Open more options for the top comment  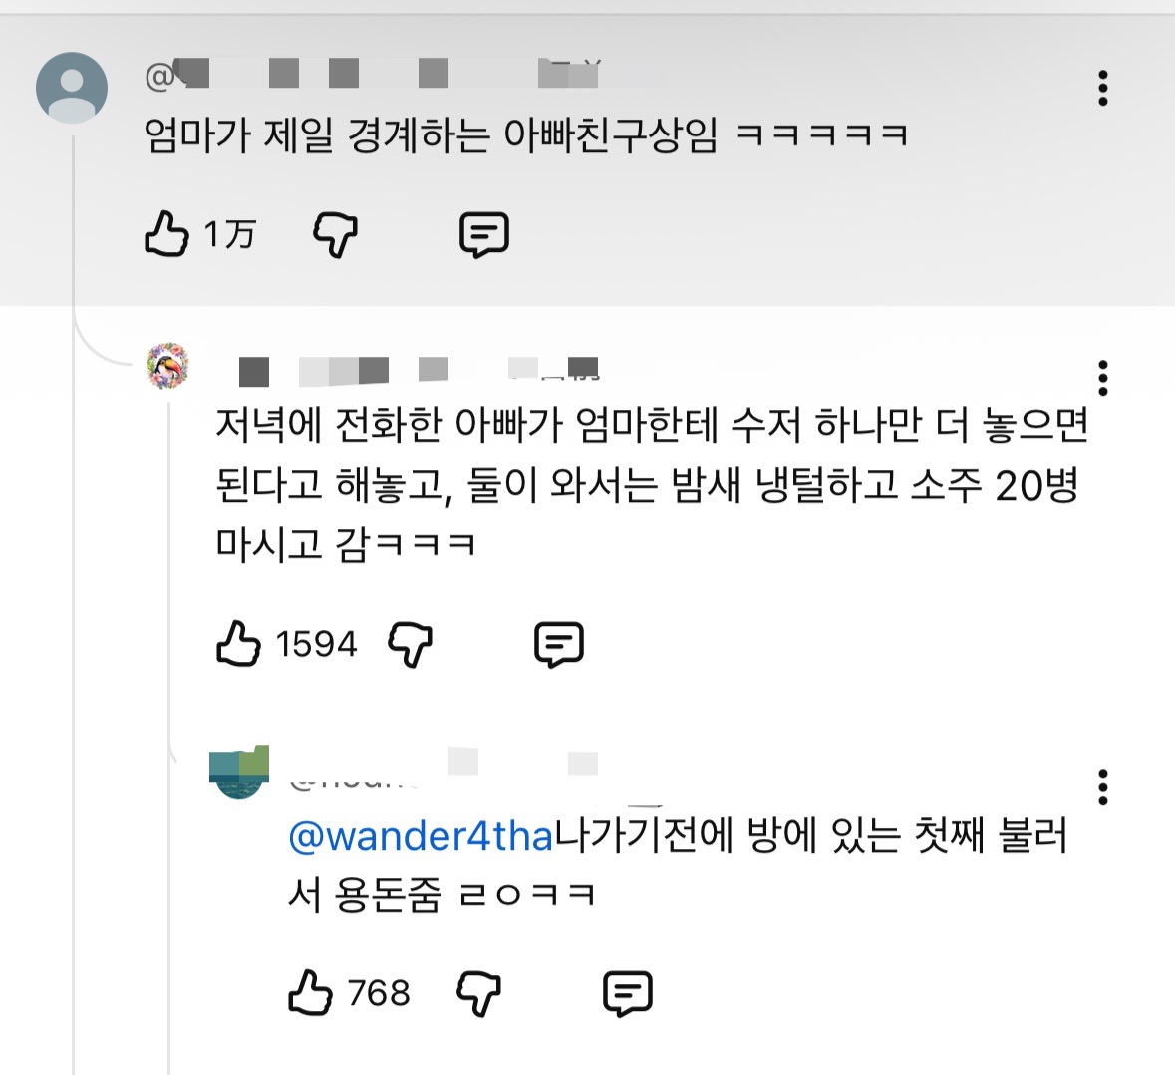1102,89
